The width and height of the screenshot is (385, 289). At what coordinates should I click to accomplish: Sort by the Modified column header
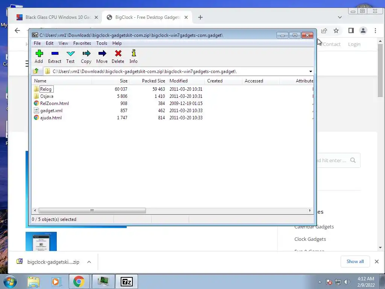point(186,81)
